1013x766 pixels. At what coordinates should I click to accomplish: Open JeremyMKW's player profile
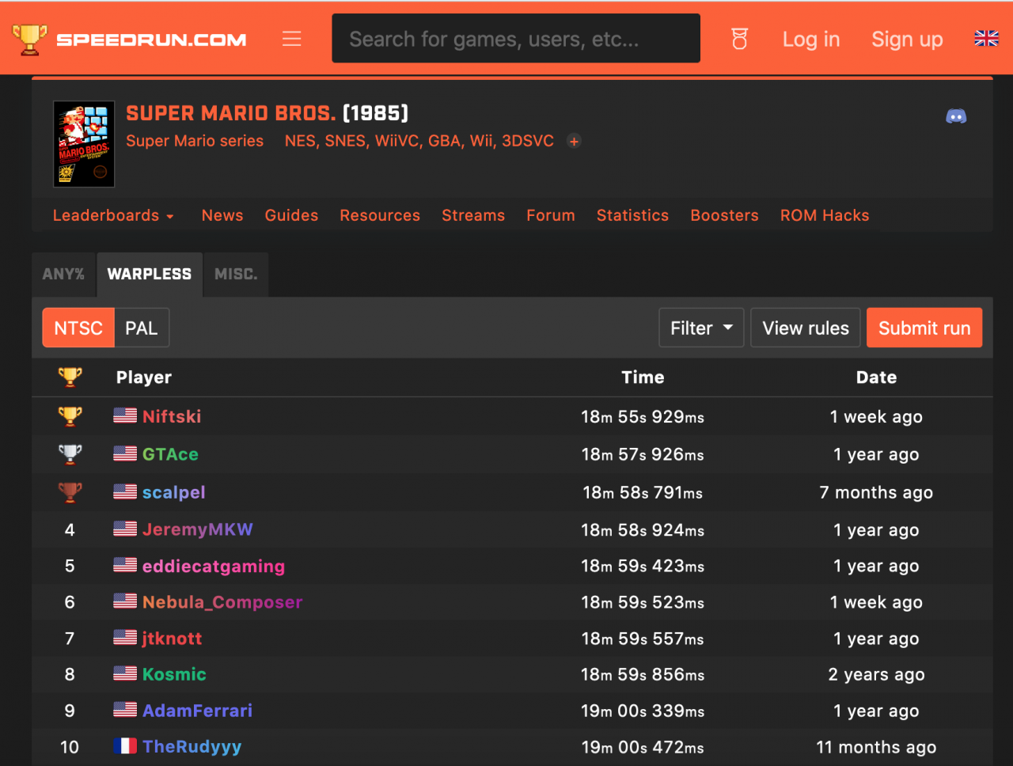198,529
